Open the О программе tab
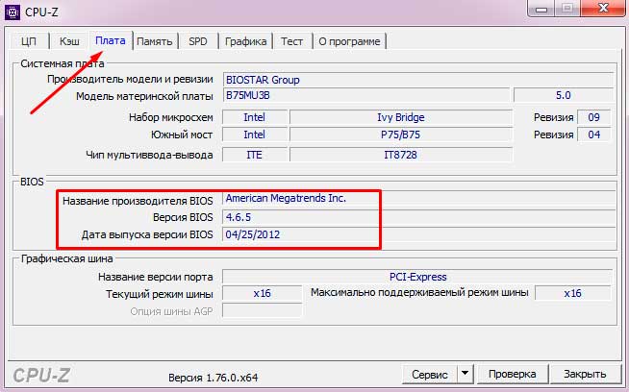The width and height of the screenshot is (629, 392). pyautogui.click(x=349, y=41)
